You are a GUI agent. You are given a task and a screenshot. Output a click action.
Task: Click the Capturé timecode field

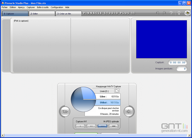coord(178,63)
